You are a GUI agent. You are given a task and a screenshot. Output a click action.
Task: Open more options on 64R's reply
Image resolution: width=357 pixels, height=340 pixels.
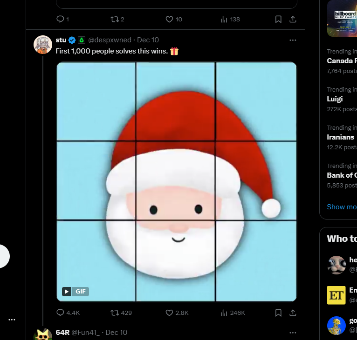click(293, 333)
